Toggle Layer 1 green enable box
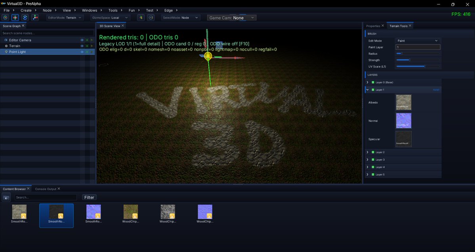 click(x=373, y=90)
